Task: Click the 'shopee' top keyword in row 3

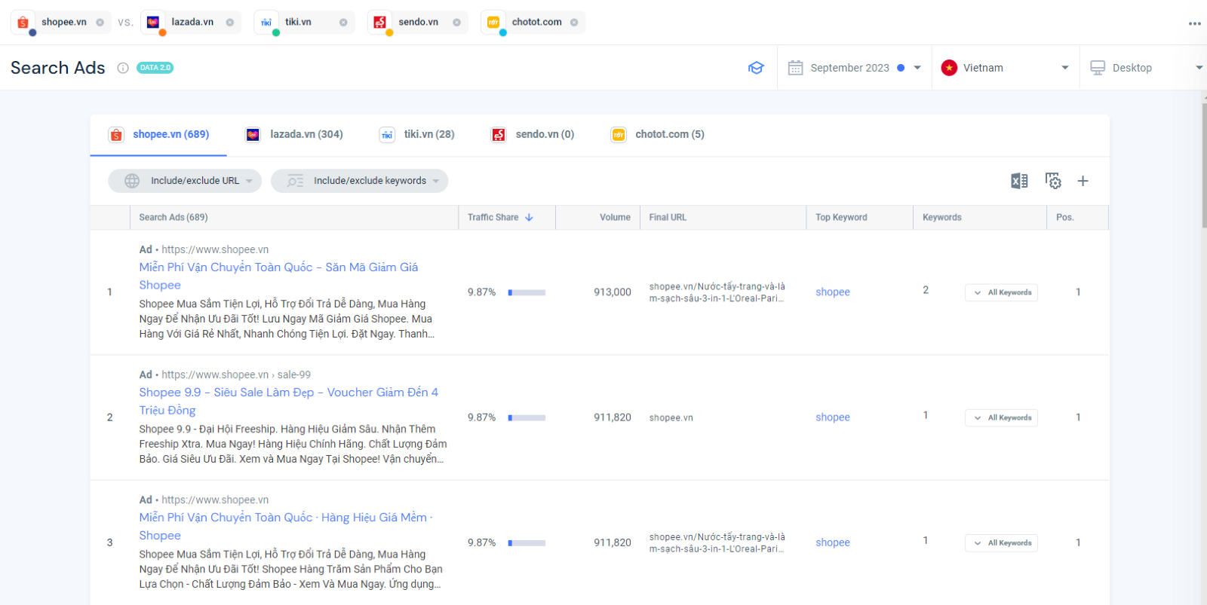Action: click(833, 542)
